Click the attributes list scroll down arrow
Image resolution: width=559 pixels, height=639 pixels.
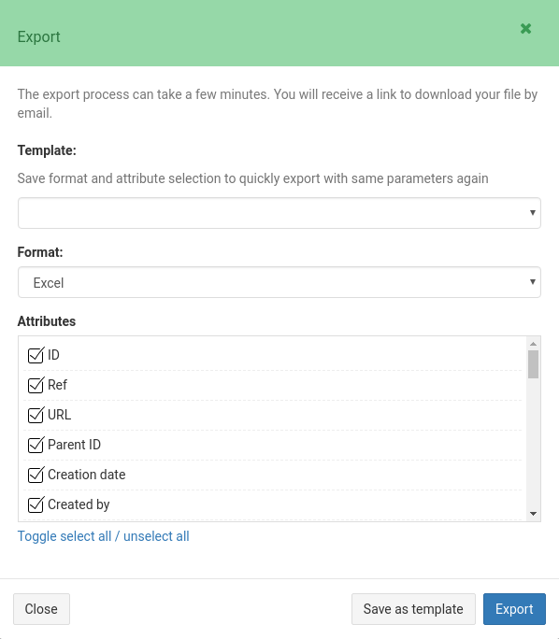tap(533, 514)
